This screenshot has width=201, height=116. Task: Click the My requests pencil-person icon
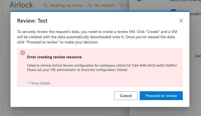tap(89, 5)
